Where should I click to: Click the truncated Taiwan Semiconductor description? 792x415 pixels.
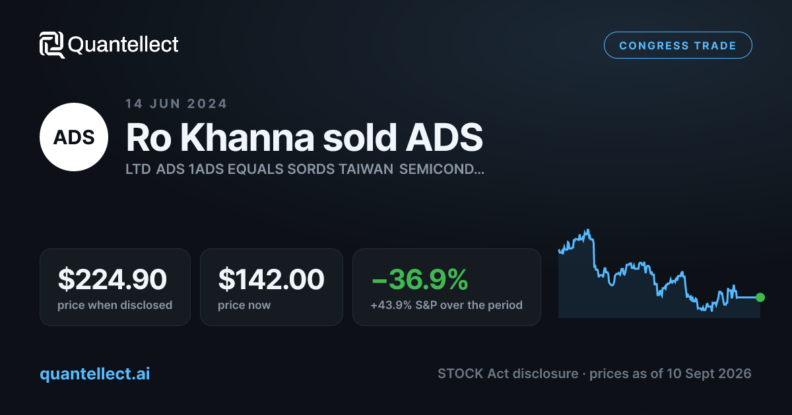click(305, 169)
